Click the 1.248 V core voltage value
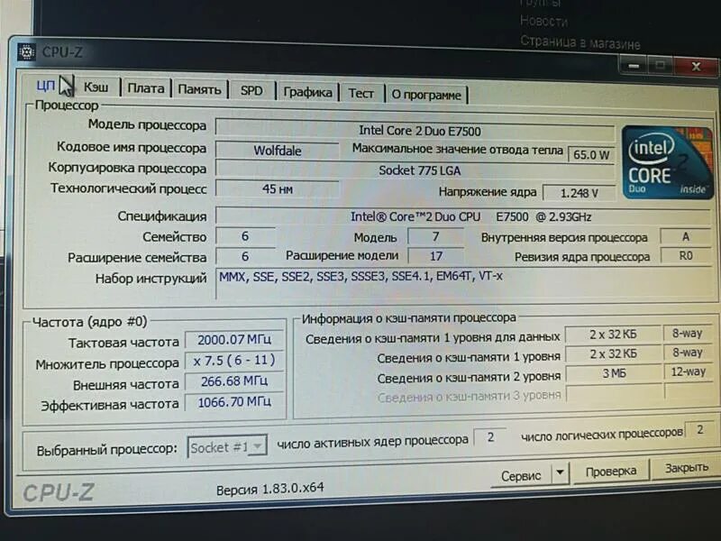Viewport: 721px width, 541px height. [x=579, y=193]
